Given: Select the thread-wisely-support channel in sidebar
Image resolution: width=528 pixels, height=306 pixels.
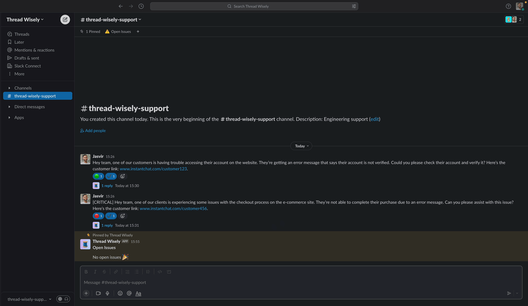Looking at the screenshot, I should 38,96.
